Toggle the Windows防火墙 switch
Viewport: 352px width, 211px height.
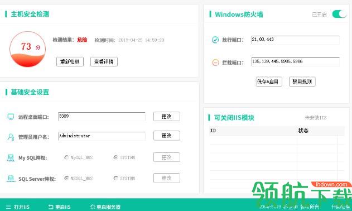(339, 14)
